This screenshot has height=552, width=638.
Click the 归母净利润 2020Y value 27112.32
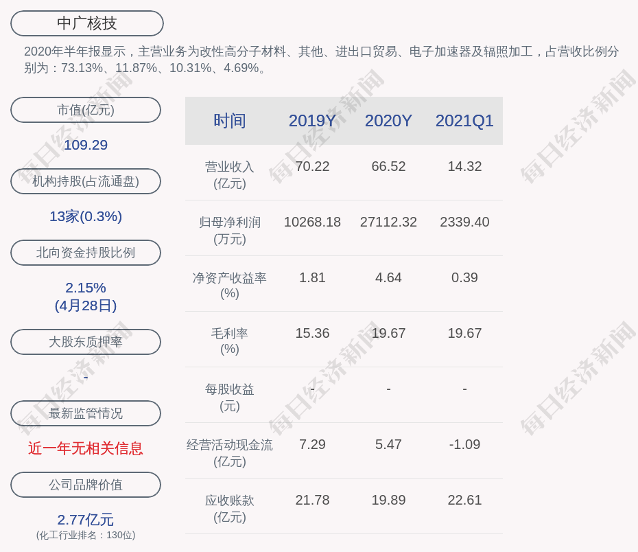tap(388, 222)
